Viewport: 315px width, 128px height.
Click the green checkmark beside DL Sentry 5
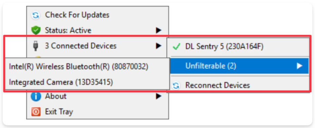coord(176,47)
